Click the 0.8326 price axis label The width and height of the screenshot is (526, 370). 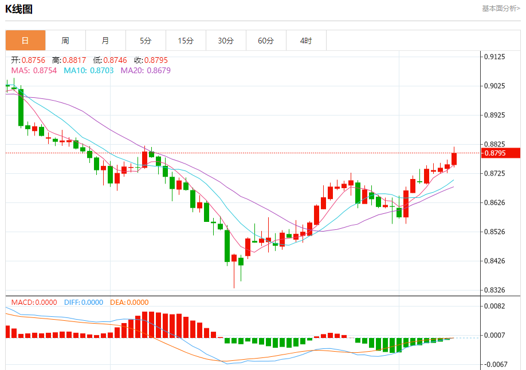coord(494,289)
